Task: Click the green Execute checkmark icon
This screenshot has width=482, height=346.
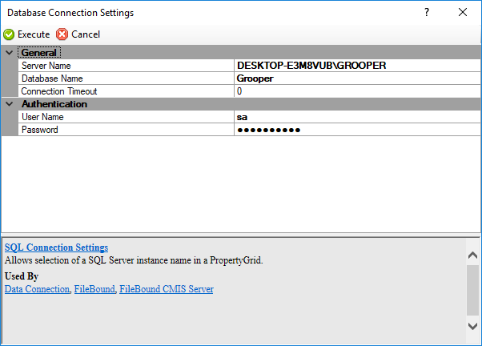Action: (9, 34)
